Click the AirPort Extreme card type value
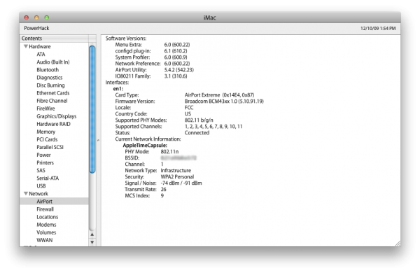420x273 pixels. [x=219, y=95]
